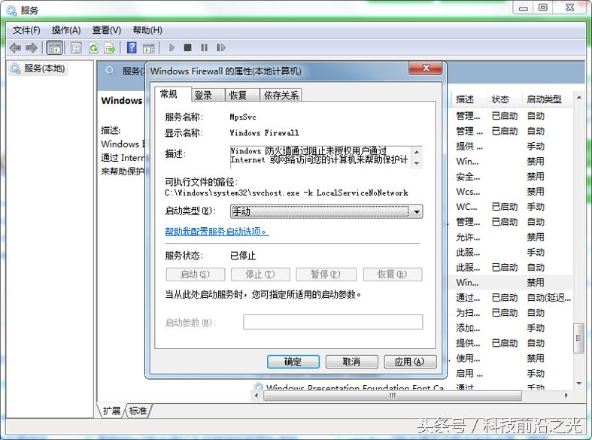592x440 pixels.
Task: Maximize the 服务 window
Action: click(x=543, y=8)
